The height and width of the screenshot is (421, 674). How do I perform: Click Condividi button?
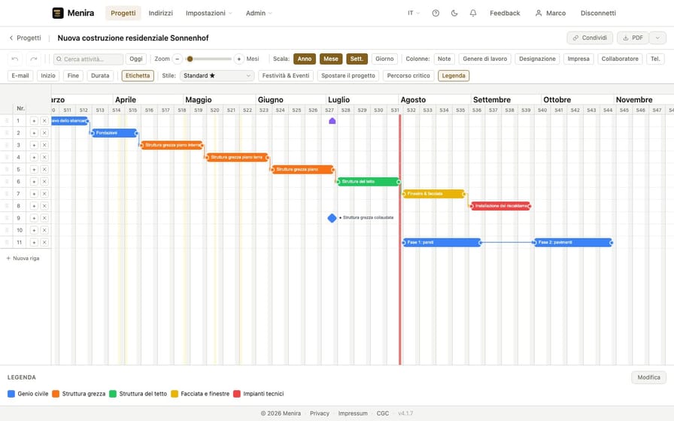click(590, 38)
